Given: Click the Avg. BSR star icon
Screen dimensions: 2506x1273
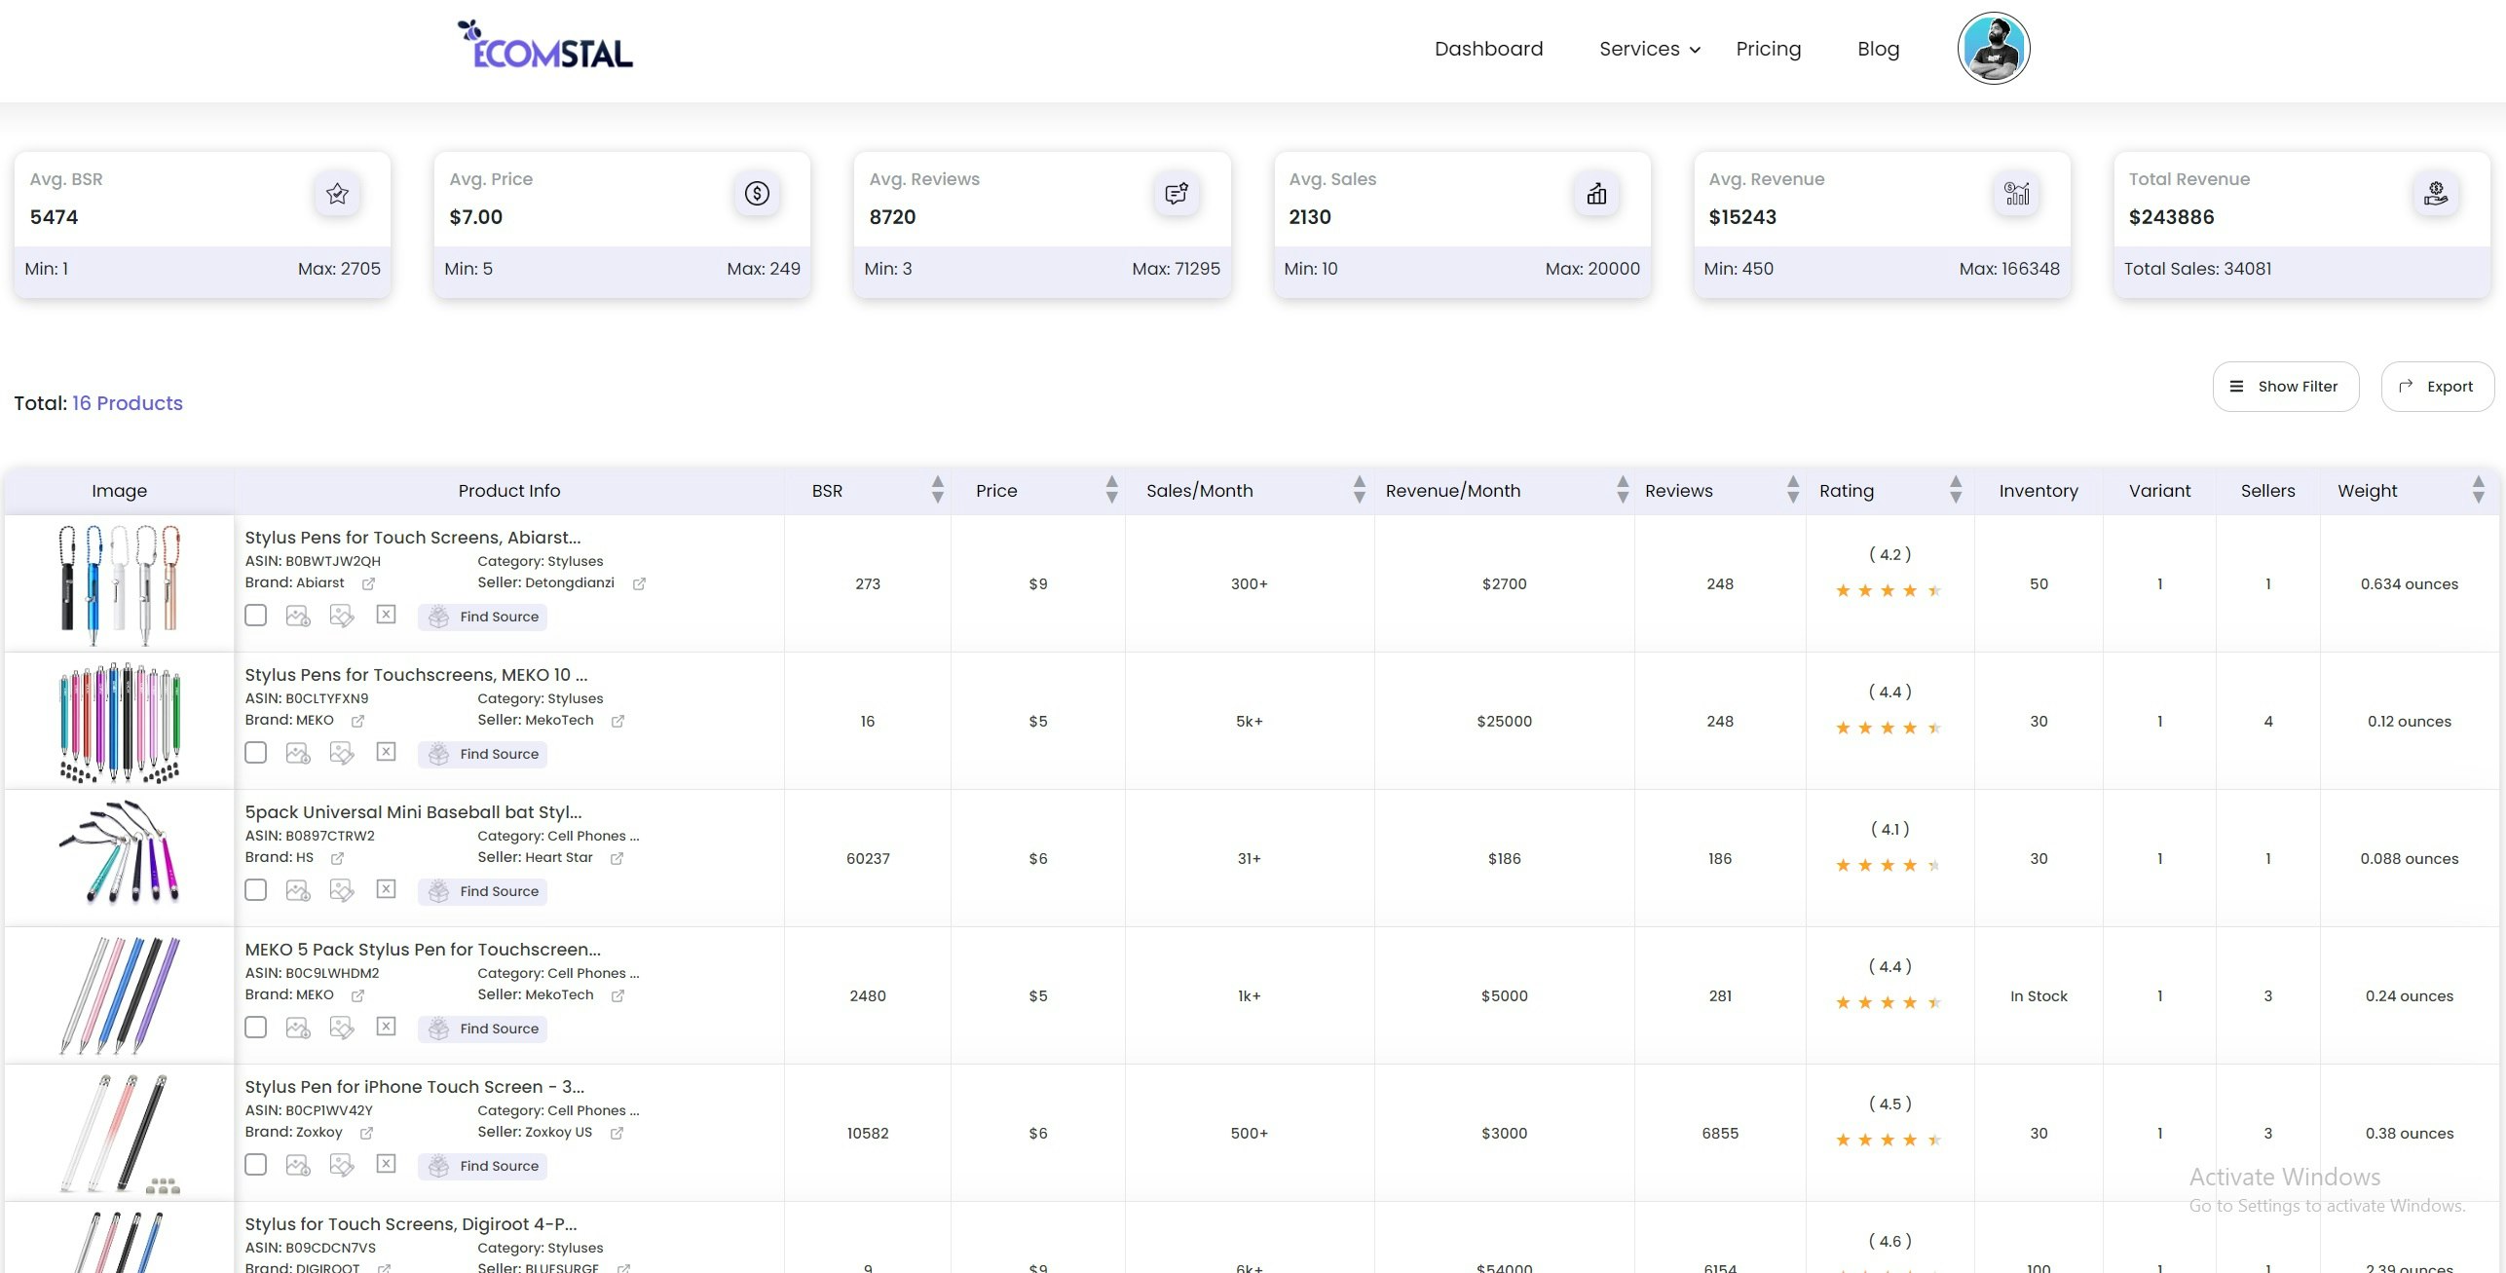Looking at the screenshot, I should 337,194.
